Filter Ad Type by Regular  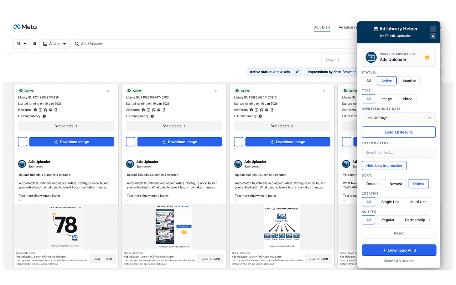(x=388, y=220)
